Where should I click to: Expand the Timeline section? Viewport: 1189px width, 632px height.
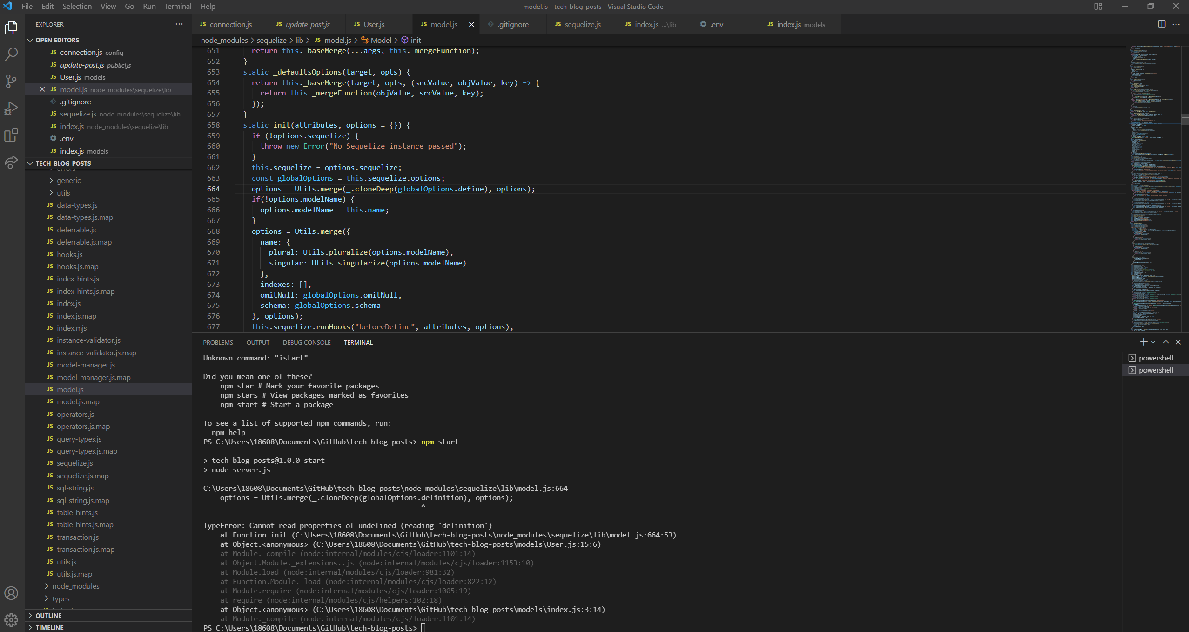pos(49,627)
